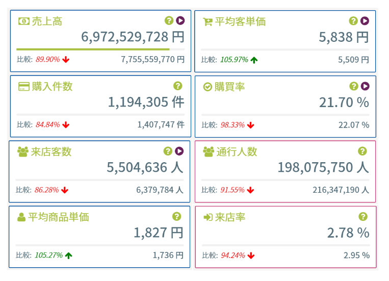Click play arrow on 来店客数 card
This screenshot has height=281, width=389.
(x=179, y=151)
